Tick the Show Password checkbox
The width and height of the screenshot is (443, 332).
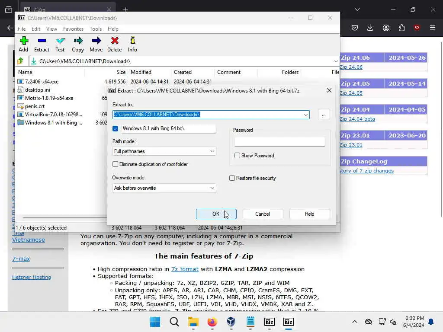(238, 156)
